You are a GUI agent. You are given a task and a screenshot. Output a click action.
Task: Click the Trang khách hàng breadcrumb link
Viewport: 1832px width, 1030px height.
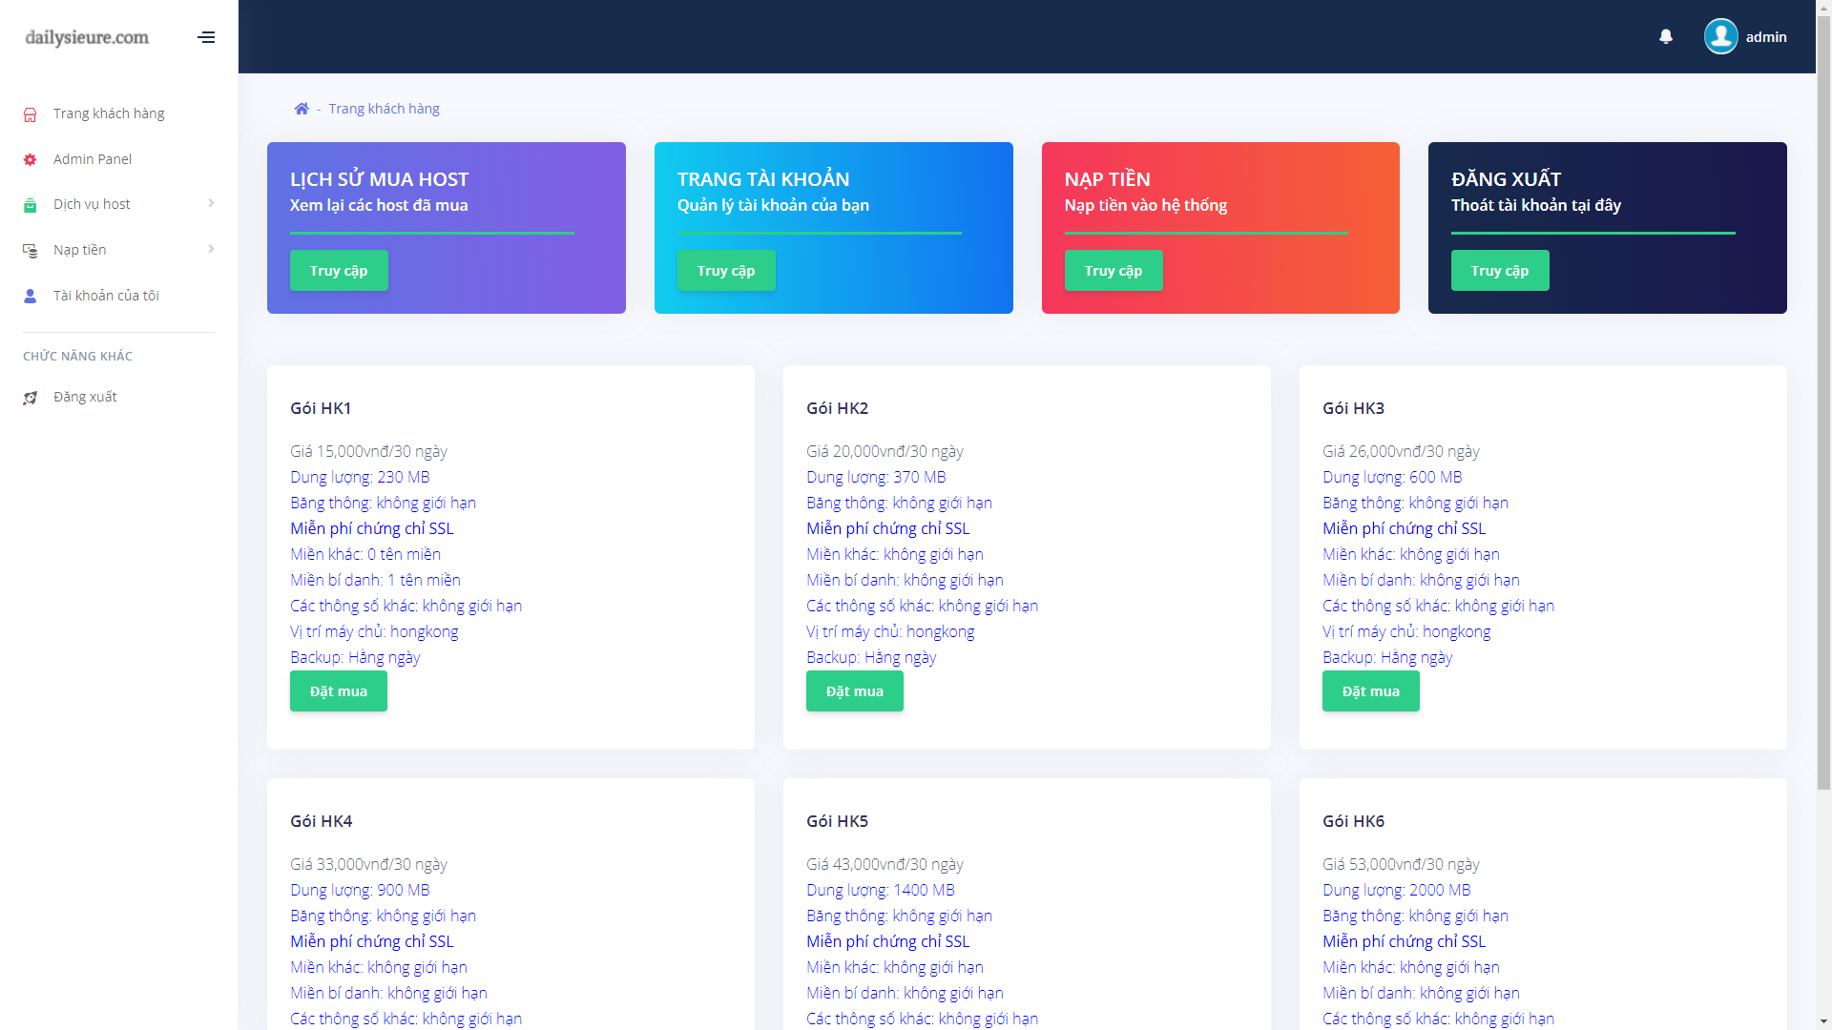384,109
